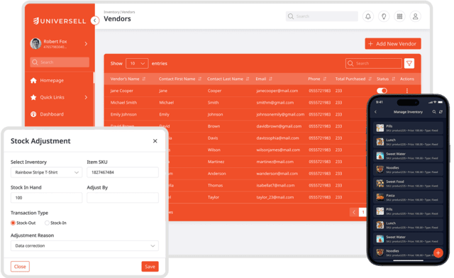Click the Emily Johnson vendor name
This screenshot has height=278, width=454.
[123, 114]
